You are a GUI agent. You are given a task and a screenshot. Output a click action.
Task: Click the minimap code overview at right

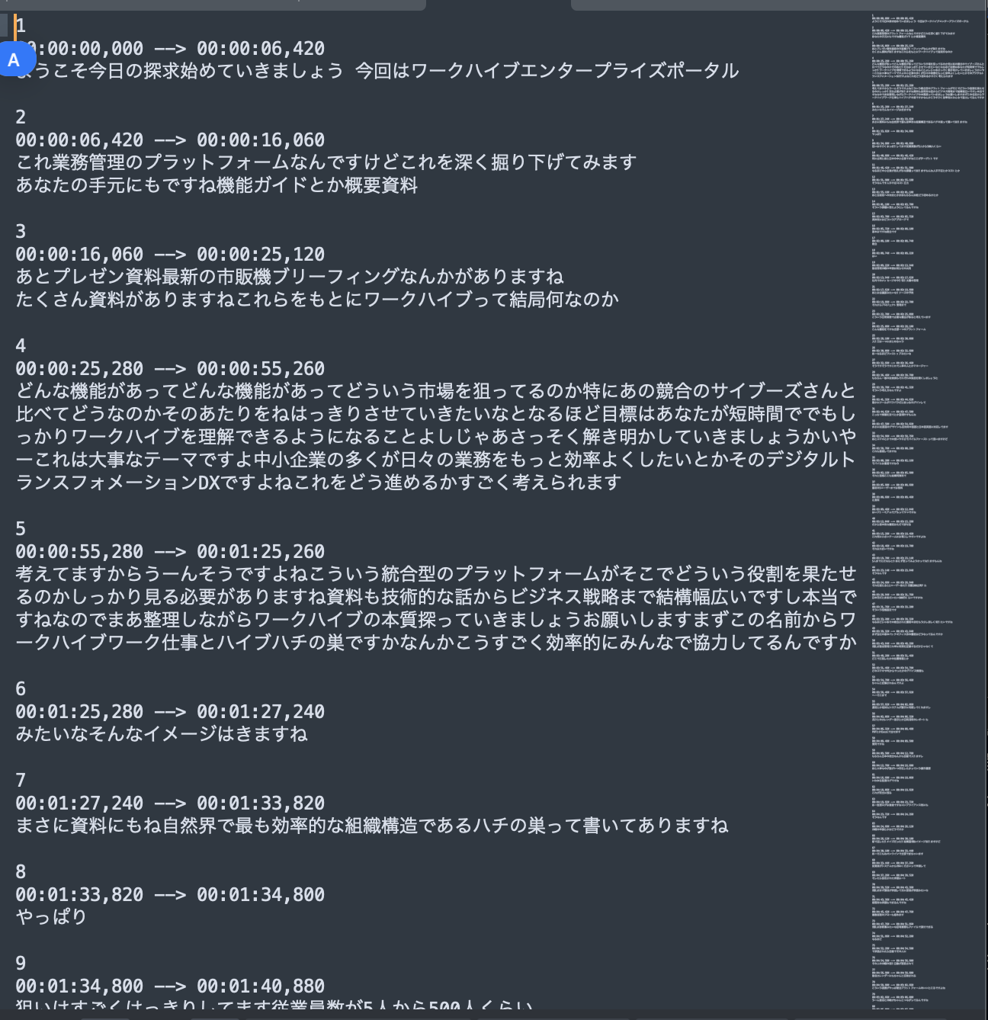tap(929, 511)
